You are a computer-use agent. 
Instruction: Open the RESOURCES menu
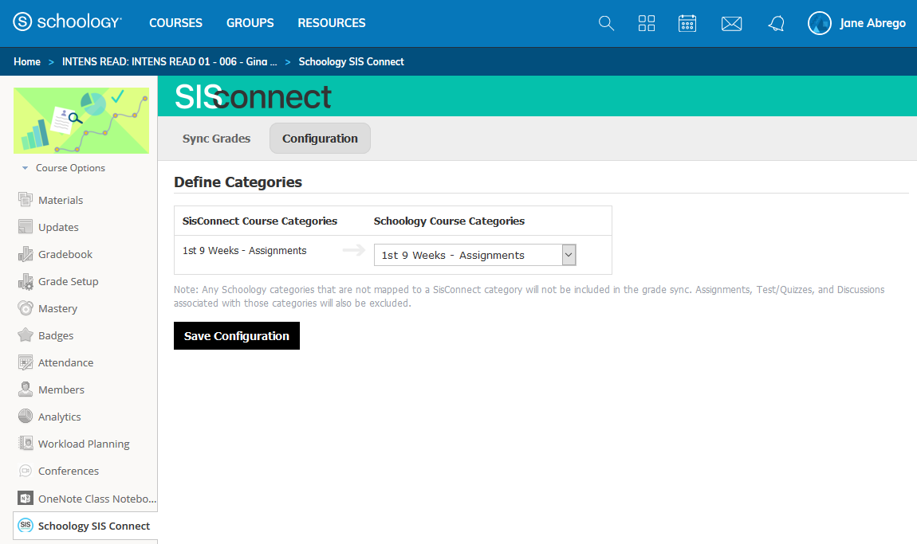pyautogui.click(x=331, y=23)
